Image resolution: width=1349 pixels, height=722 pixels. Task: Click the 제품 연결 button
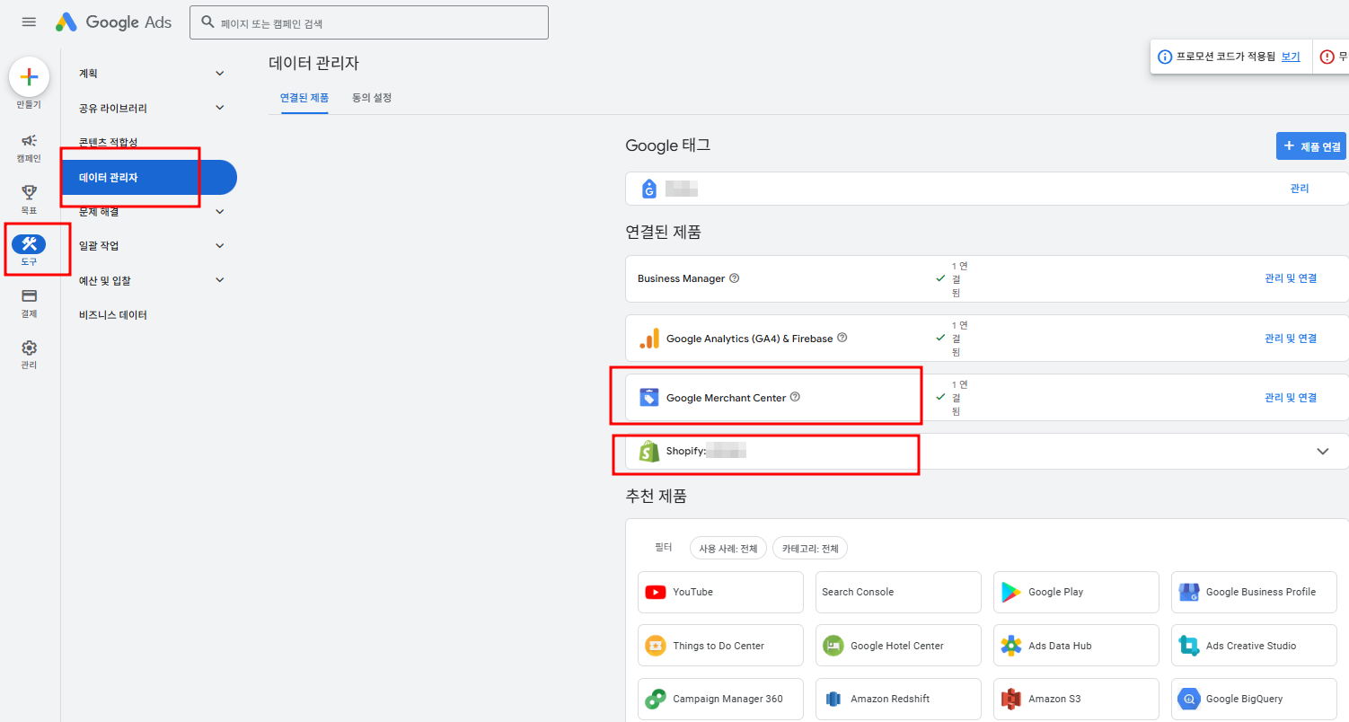coord(1311,146)
